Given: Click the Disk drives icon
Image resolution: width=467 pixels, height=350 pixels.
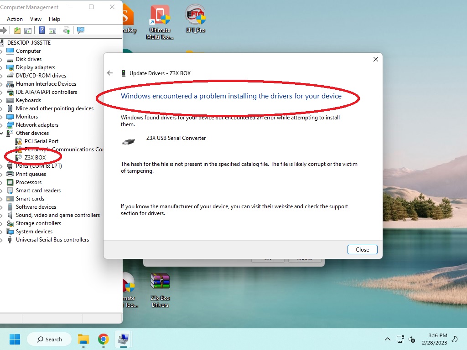Looking at the screenshot, I should click(10, 60).
